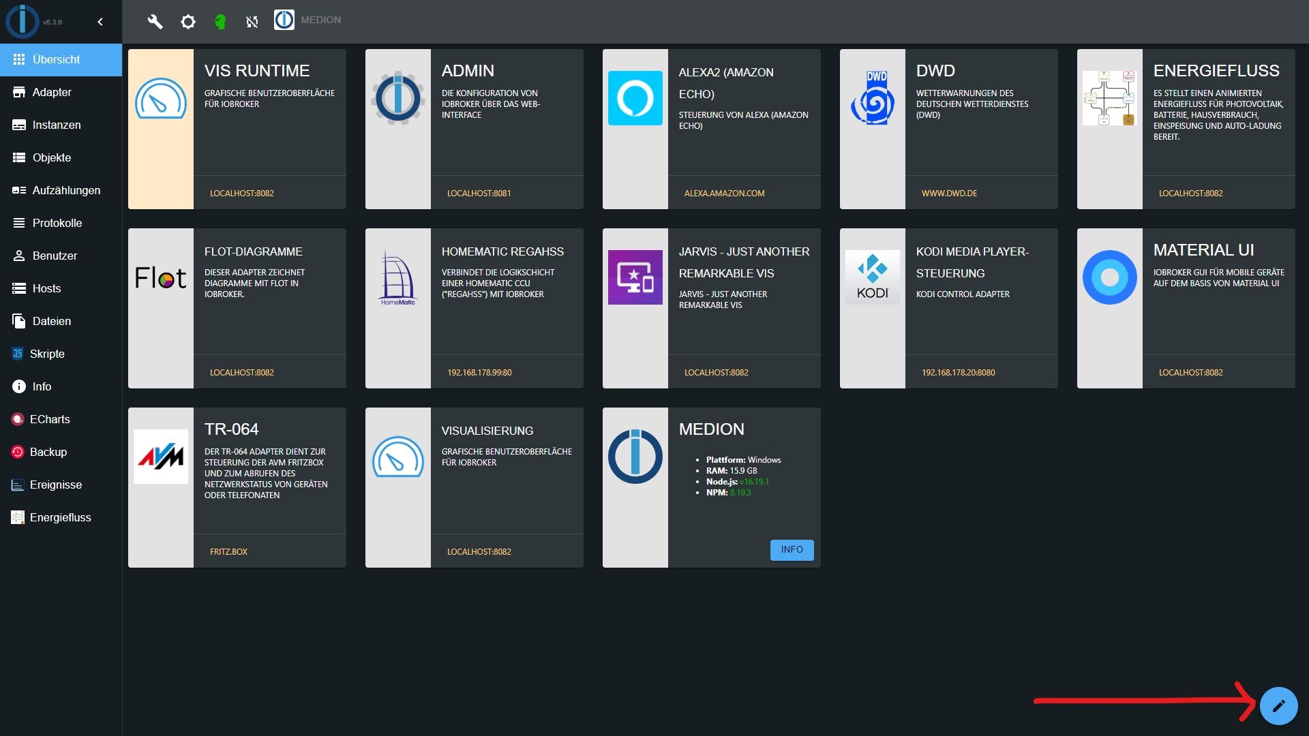Click the Jarvis purple icon
Viewport: 1309px width, 736px height.
(635, 277)
